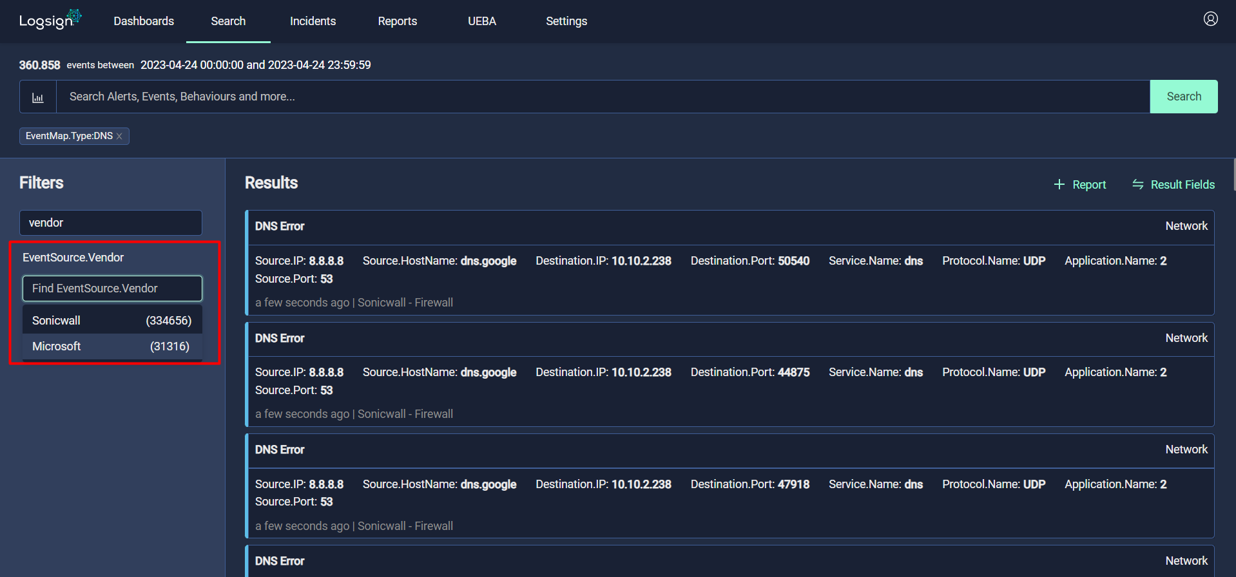Open Result Fields
The image size is (1236, 577).
[x=1183, y=185]
